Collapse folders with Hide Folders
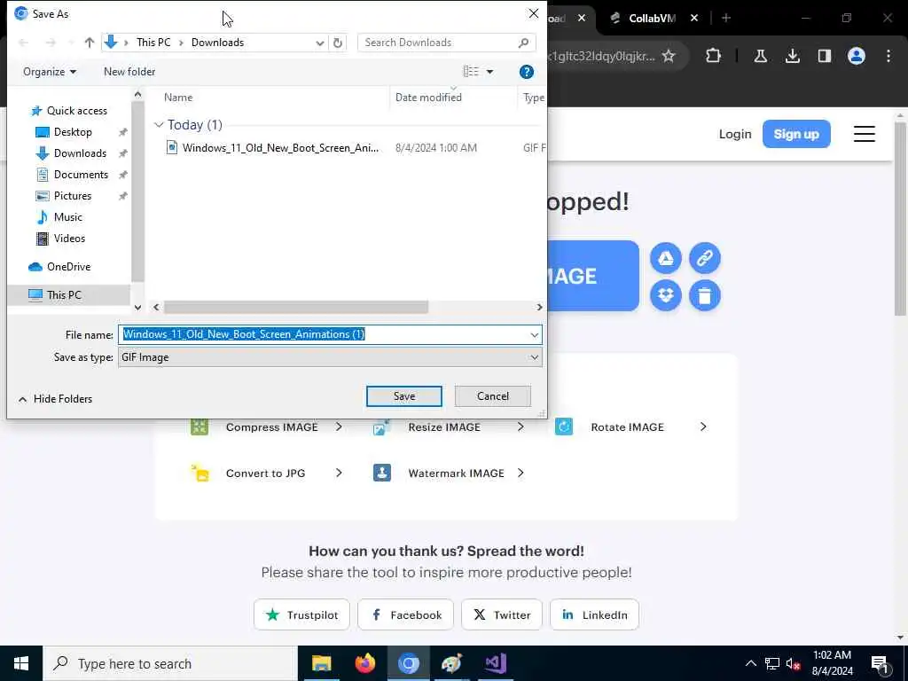908x681 pixels. point(56,399)
